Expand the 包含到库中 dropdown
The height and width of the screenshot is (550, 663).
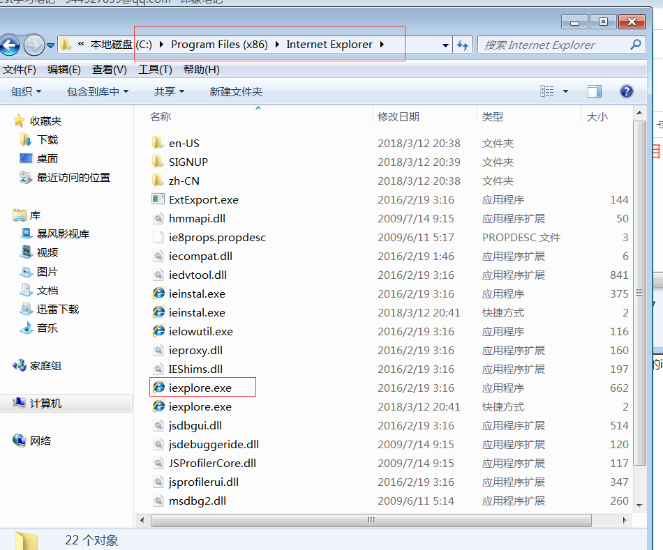98,91
